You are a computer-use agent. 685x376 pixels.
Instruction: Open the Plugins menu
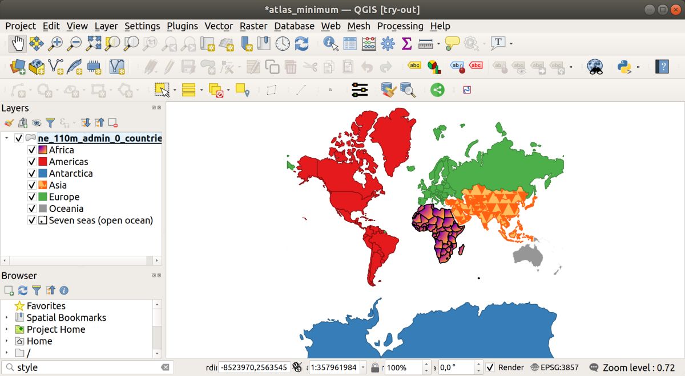coord(182,26)
